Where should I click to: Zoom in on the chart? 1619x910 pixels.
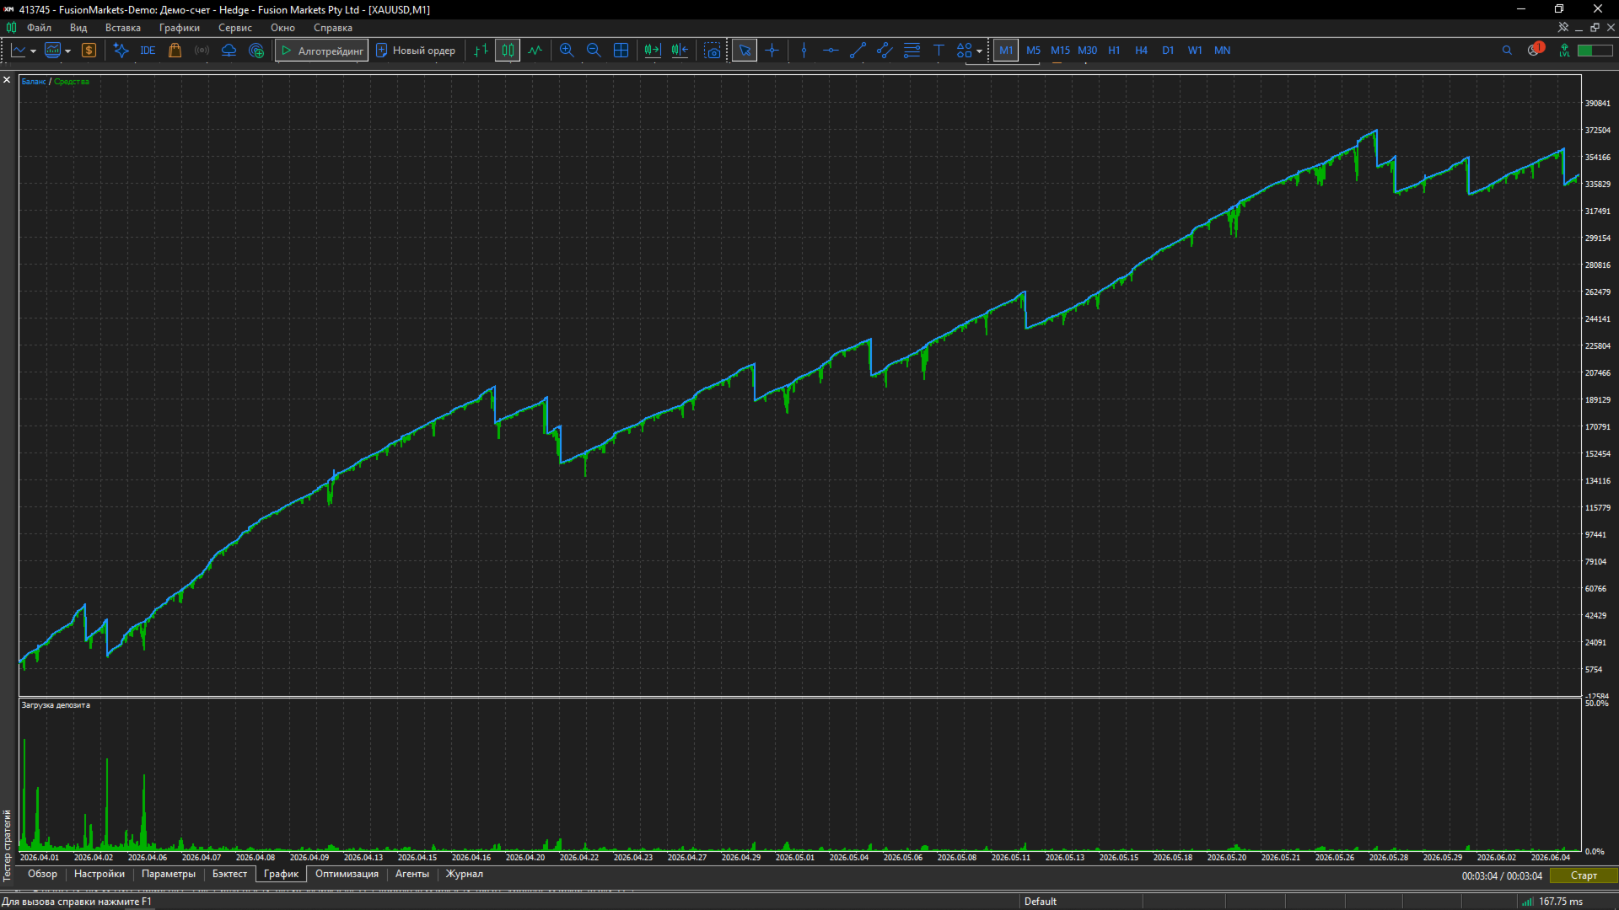[567, 51]
